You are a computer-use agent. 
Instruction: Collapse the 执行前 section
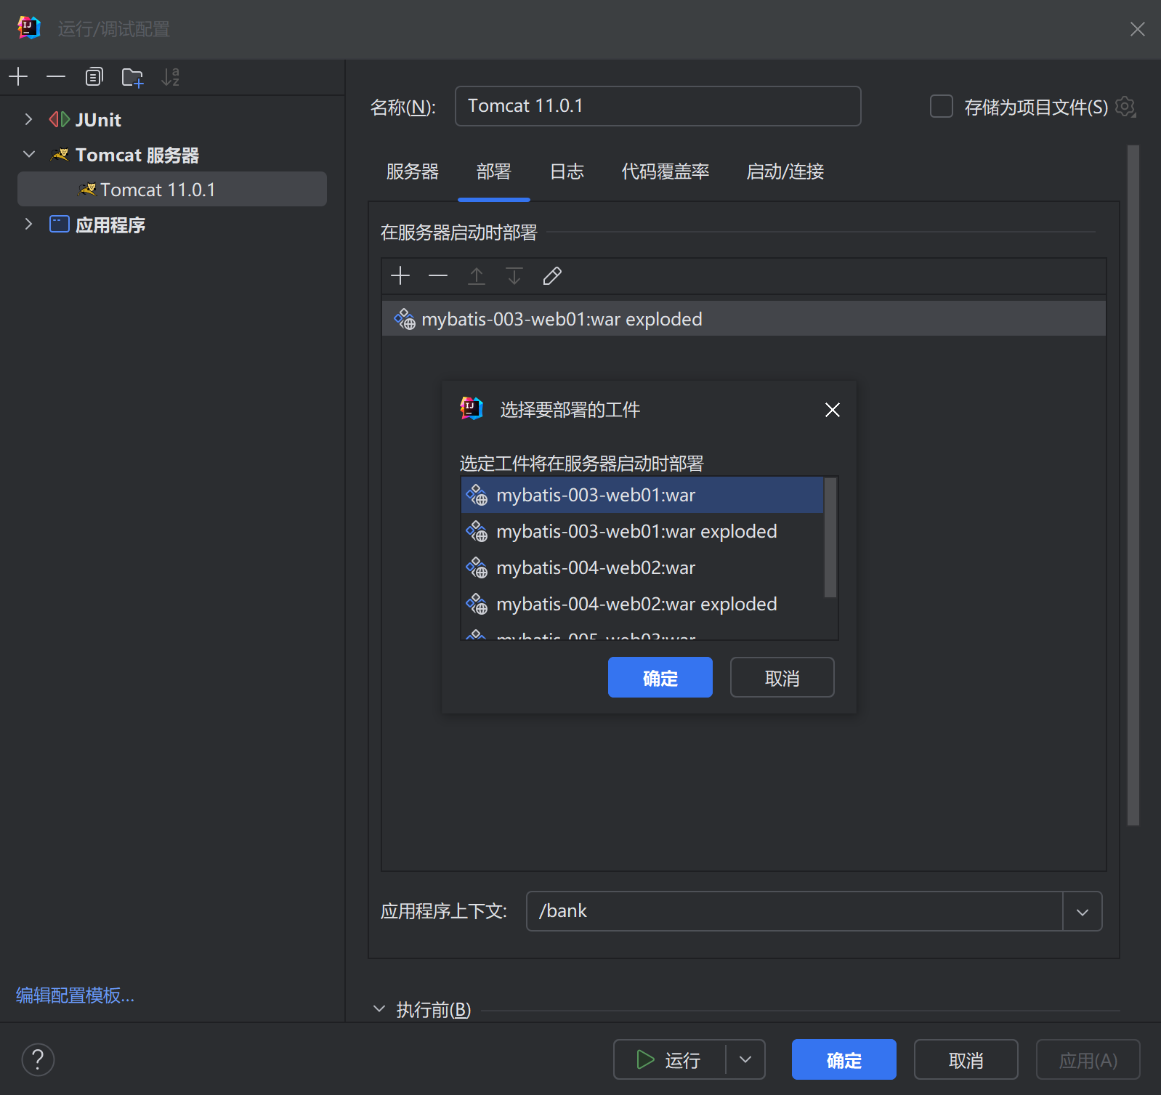click(379, 1009)
